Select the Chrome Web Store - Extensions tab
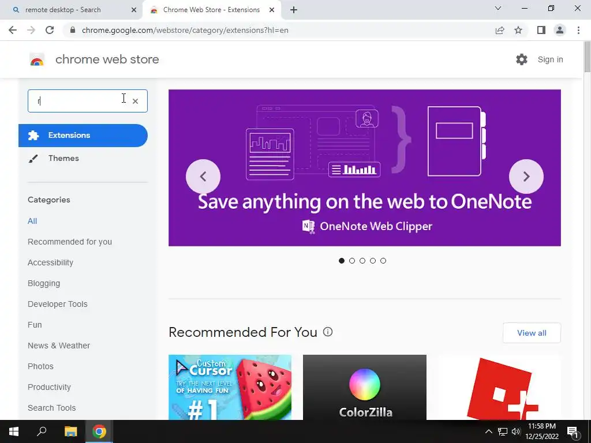This screenshot has width=591, height=443. click(211, 10)
